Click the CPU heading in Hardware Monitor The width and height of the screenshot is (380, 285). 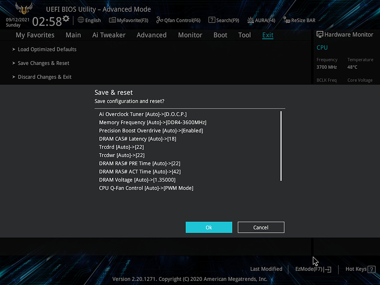tap(322, 47)
